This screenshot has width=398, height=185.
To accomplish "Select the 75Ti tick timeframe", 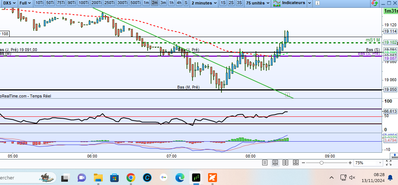I will click(x=61, y=3).
